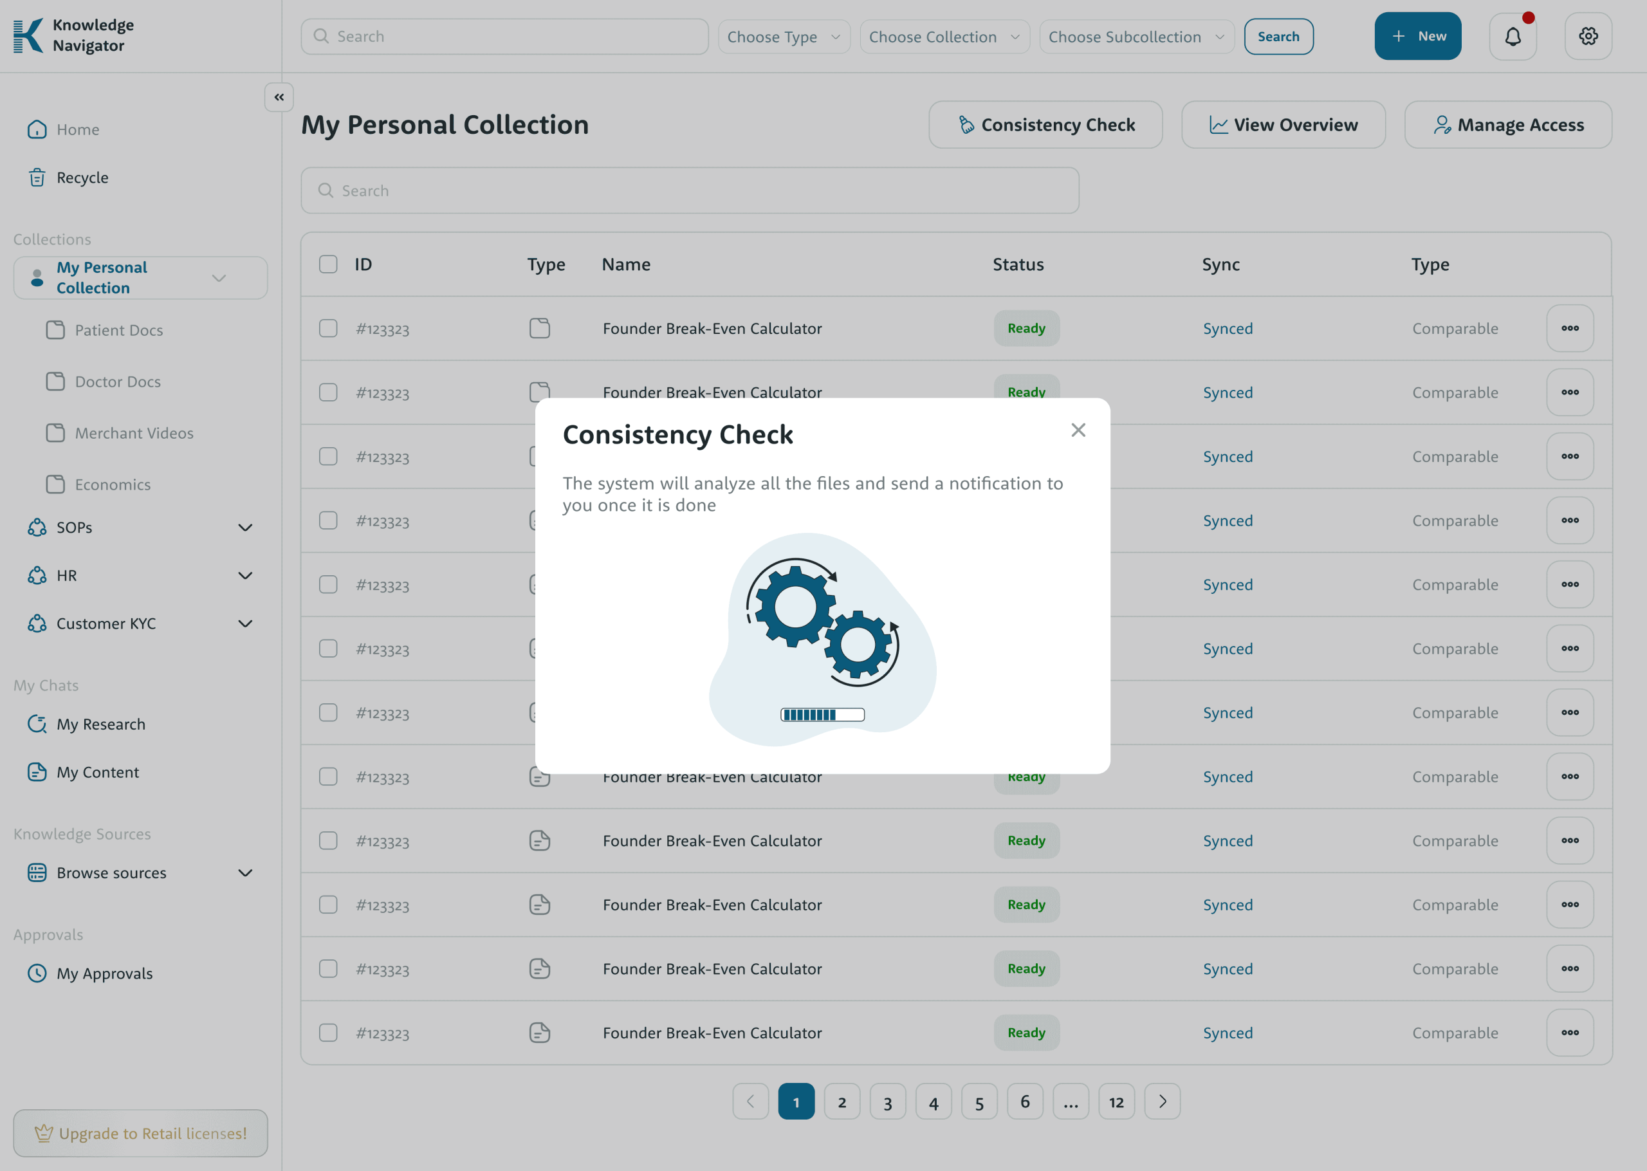Collapse sidebar with double-chevron icon

click(279, 97)
